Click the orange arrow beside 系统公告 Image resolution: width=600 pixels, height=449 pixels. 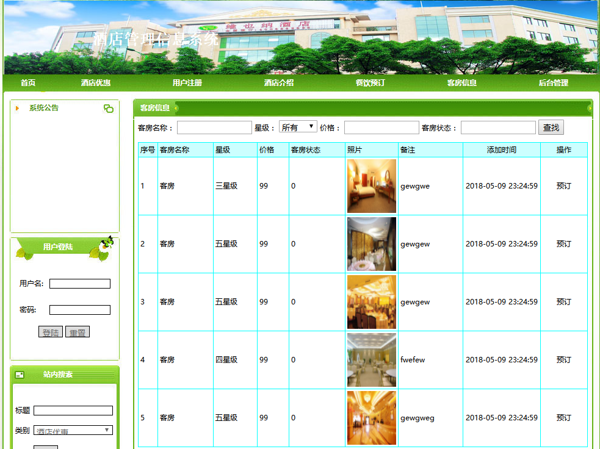(17, 108)
